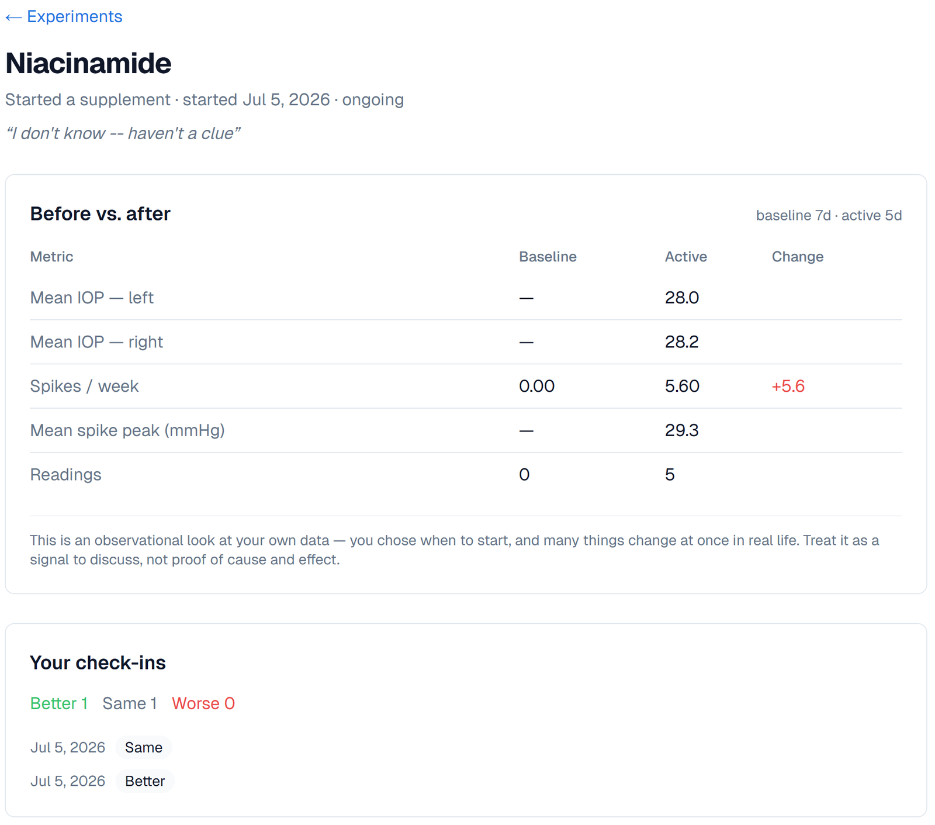Click the Change column header
The width and height of the screenshot is (935, 825).
click(797, 257)
